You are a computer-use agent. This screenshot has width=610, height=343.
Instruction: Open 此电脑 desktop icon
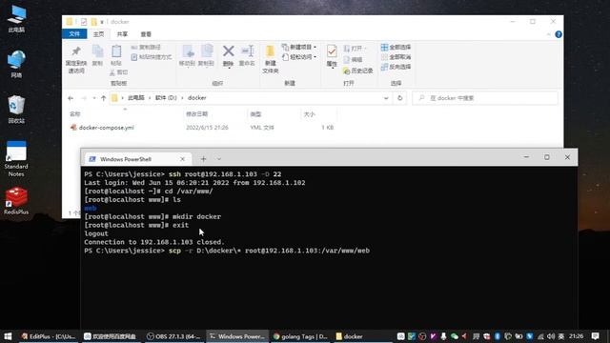point(16,19)
